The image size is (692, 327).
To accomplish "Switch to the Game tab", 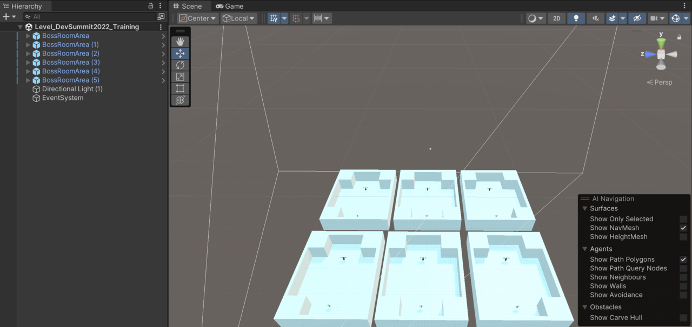I will click(x=229, y=6).
